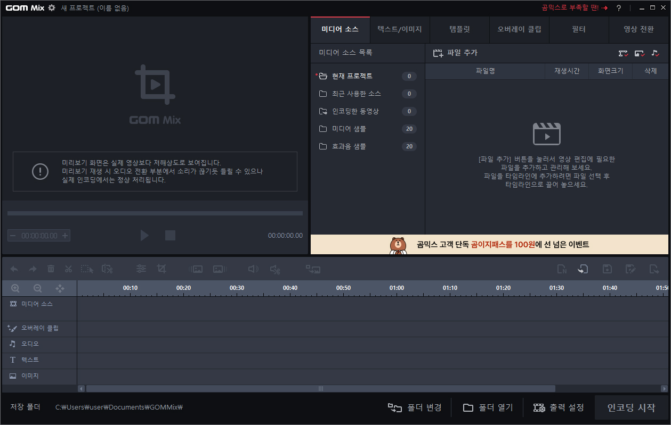Switch to 텍스트/이미지 tab
This screenshot has width=671, height=425.
399,30
